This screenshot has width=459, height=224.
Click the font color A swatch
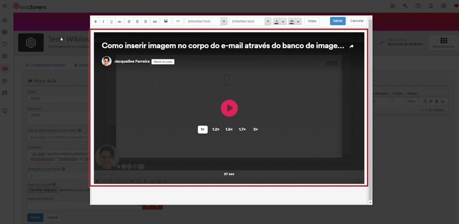coord(277,21)
